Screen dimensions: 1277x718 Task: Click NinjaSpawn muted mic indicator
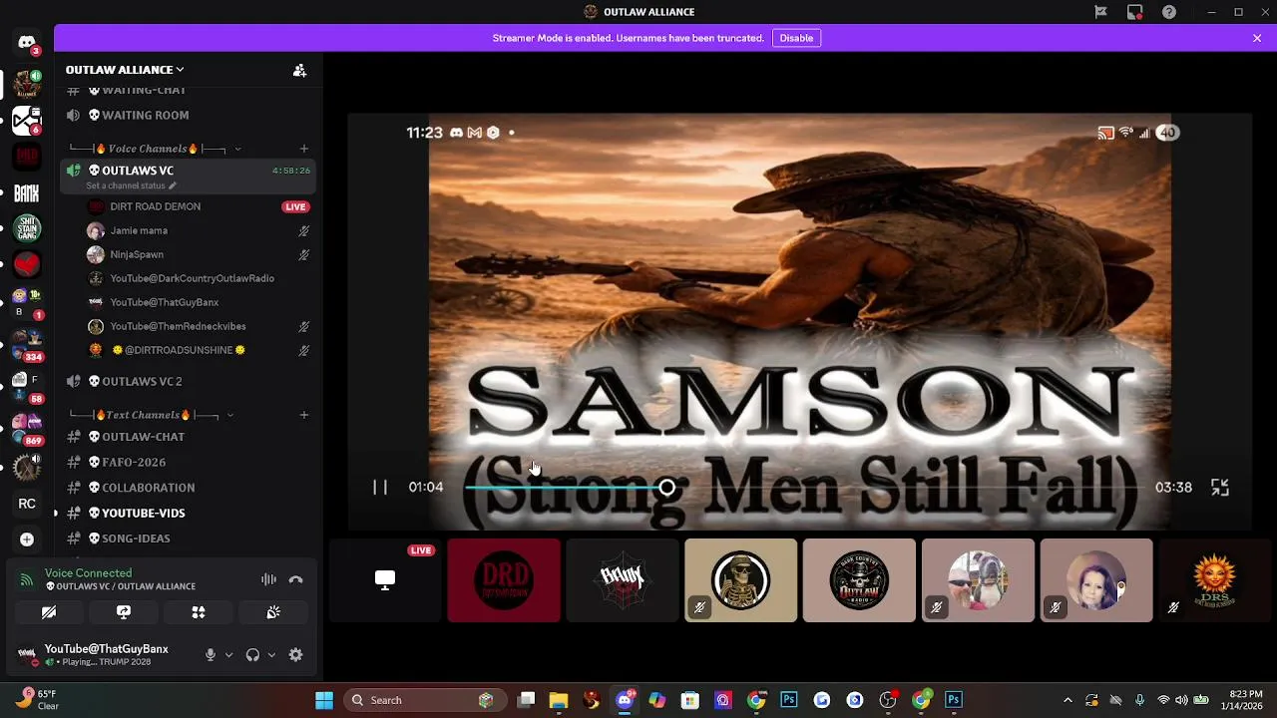(x=304, y=254)
